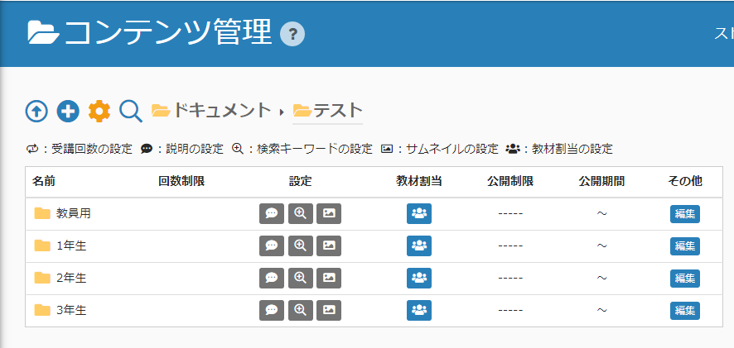This screenshot has width=734, height=348.
Task: Open the orange gear settings icon
Action: click(99, 111)
